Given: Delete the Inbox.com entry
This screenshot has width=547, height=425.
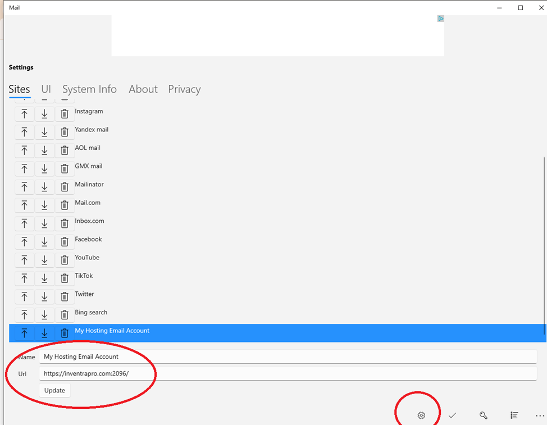Looking at the screenshot, I should click(65, 223).
